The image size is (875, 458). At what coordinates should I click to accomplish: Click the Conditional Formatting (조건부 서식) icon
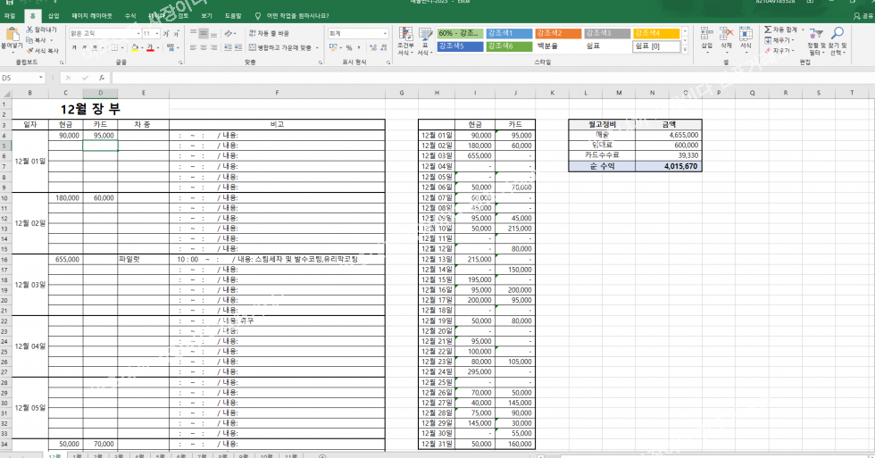tap(404, 36)
